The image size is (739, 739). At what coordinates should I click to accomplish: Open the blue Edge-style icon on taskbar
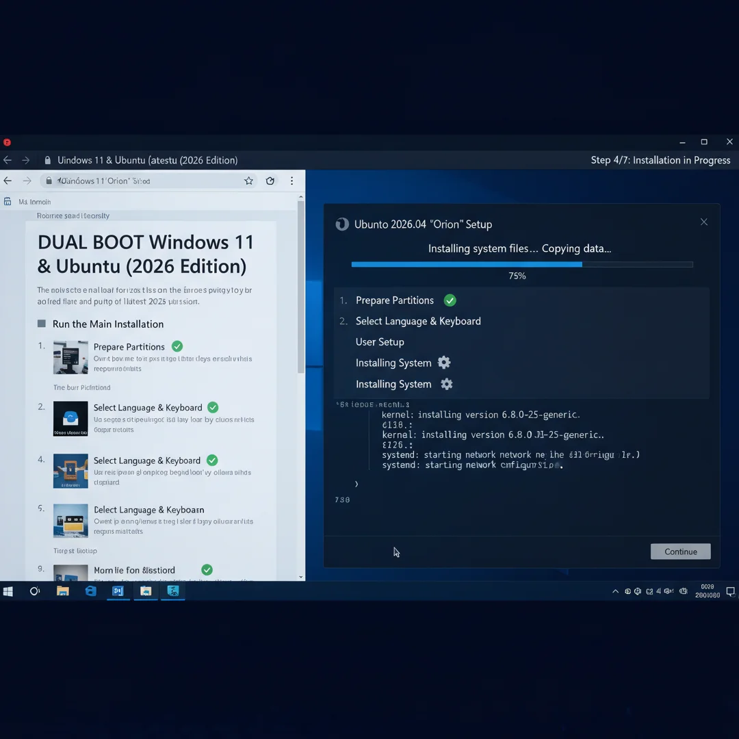[x=90, y=591]
